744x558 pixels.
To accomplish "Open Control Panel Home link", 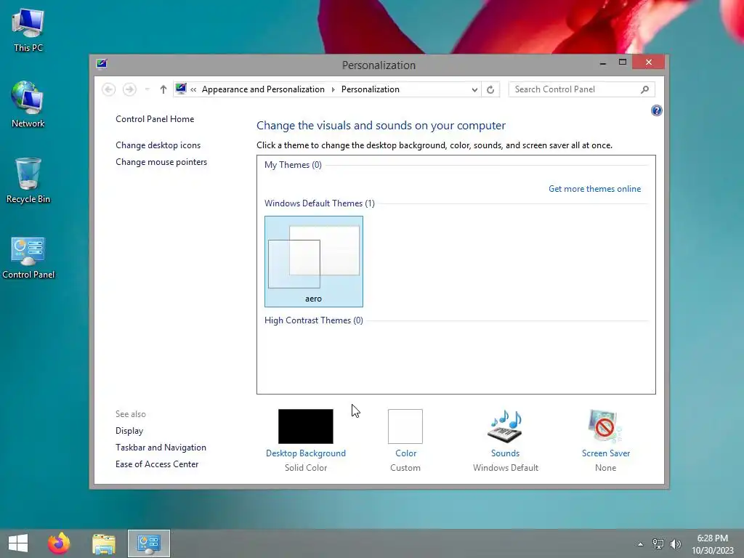I will click(x=155, y=119).
